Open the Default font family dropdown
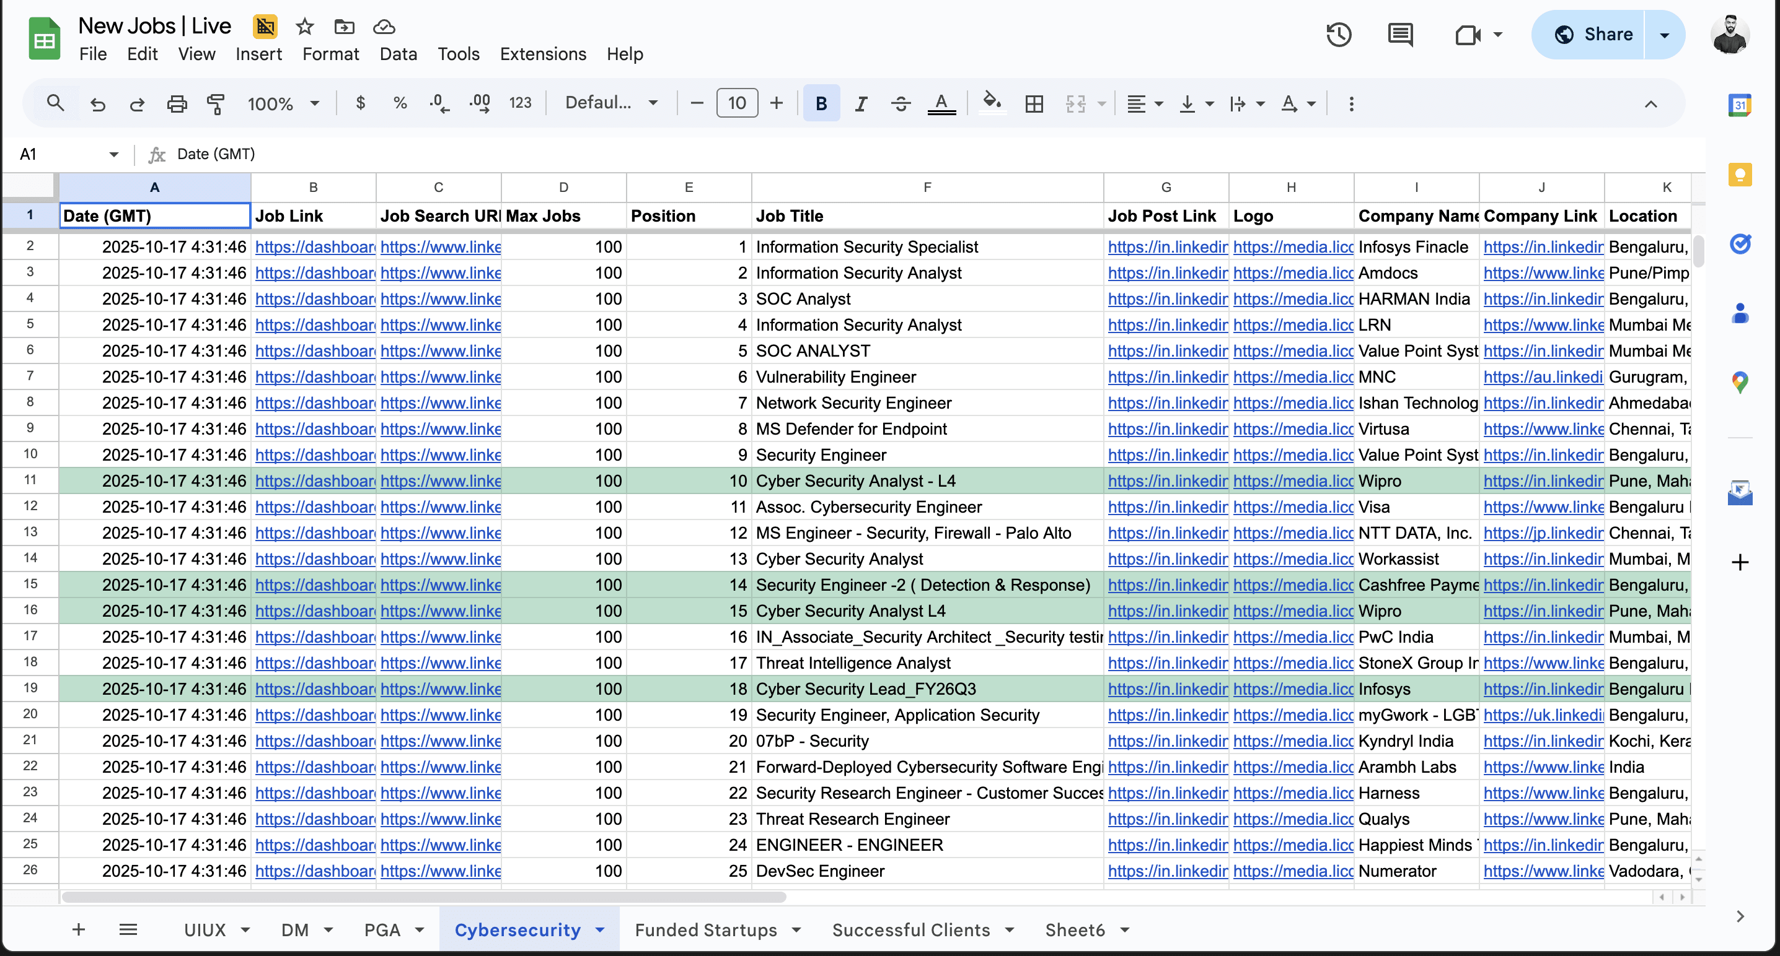Image resolution: width=1780 pixels, height=956 pixels. 611,103
